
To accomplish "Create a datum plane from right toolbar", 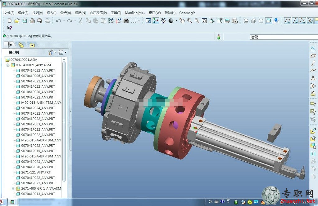I will coord(313,56).
